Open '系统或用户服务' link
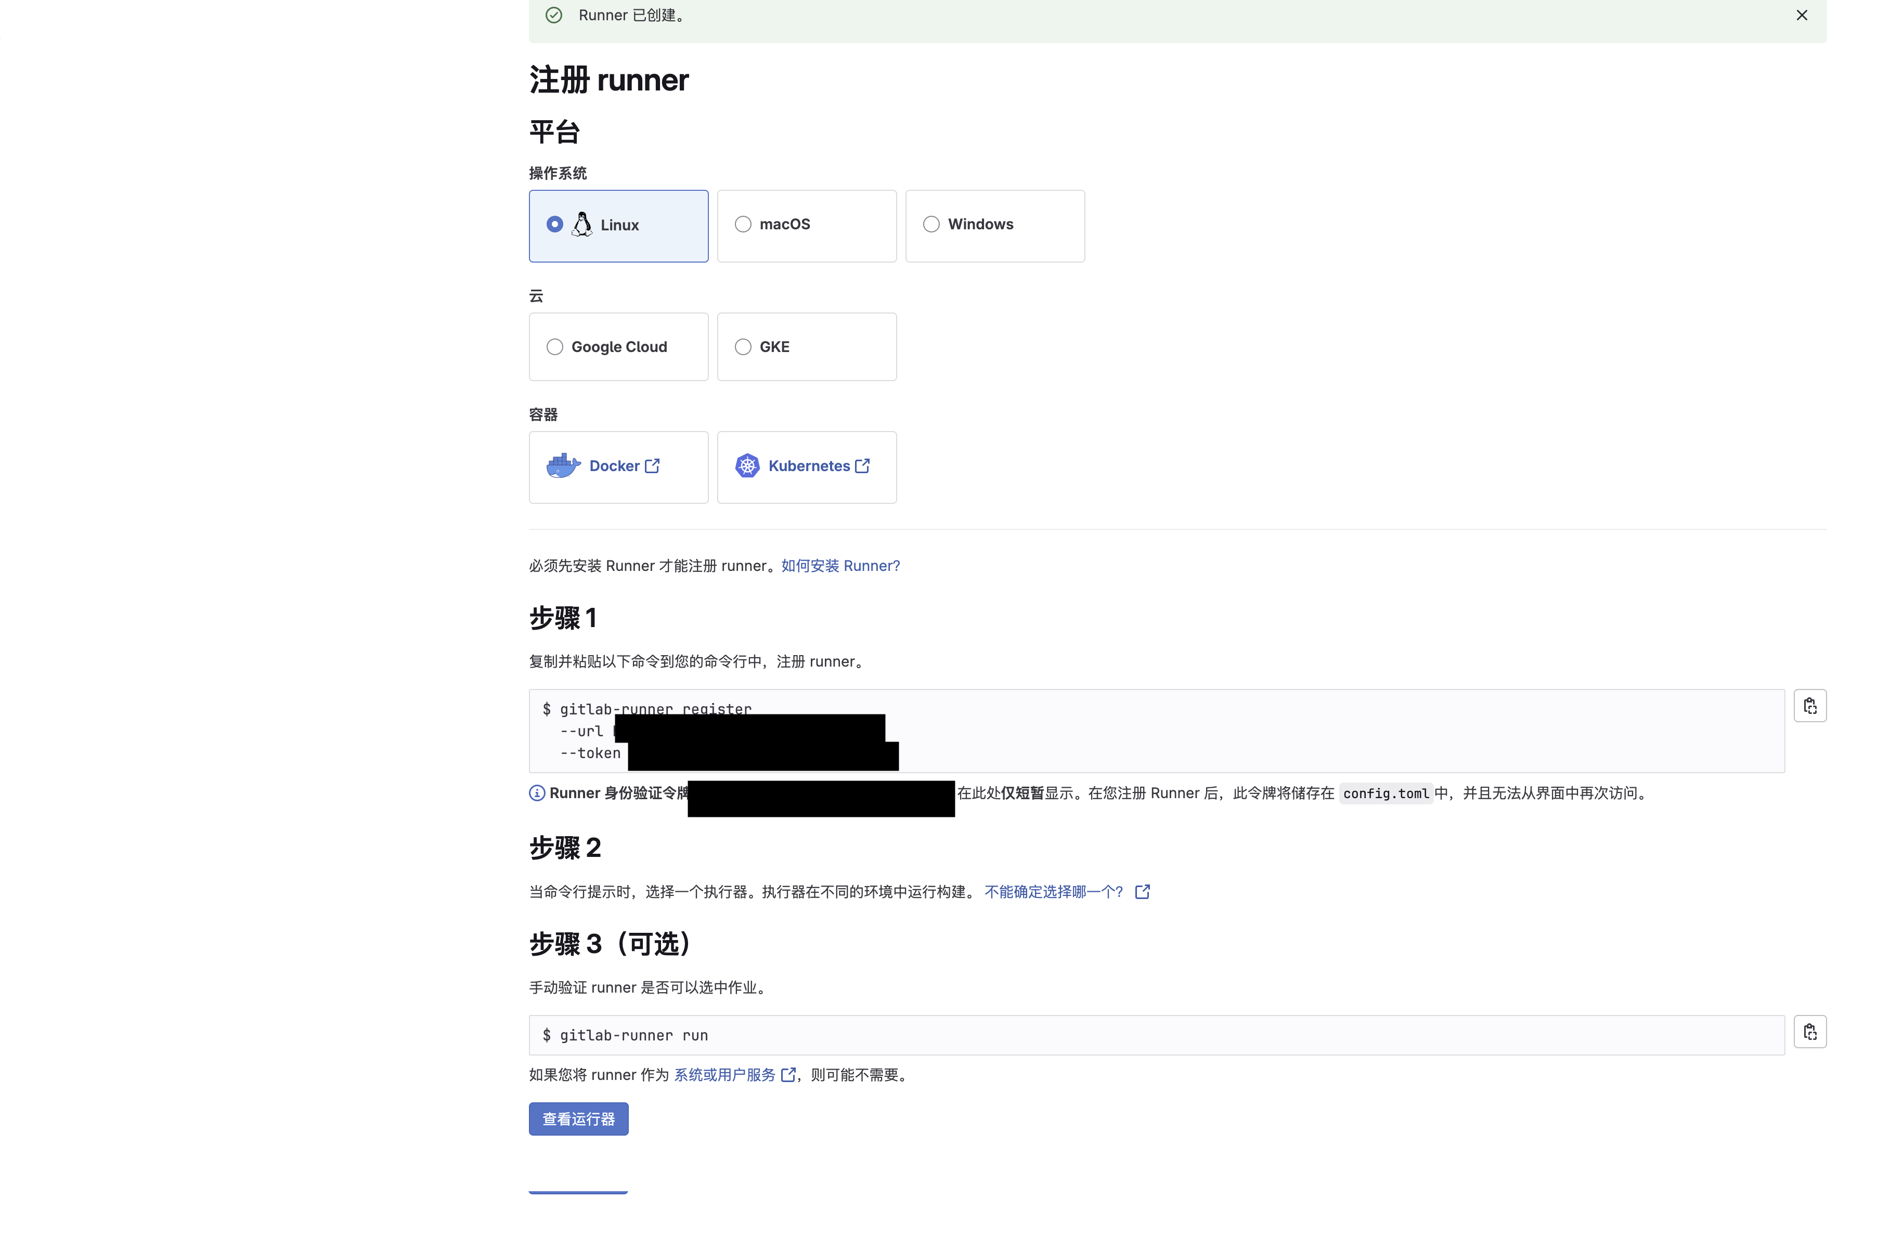 coord(724,1075)
